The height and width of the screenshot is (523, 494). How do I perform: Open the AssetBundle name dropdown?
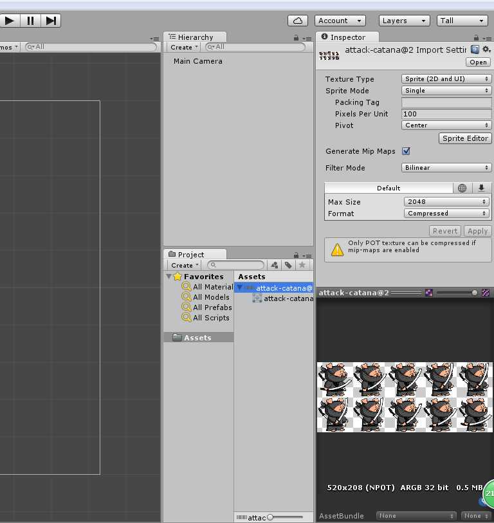tap(416, 516)
